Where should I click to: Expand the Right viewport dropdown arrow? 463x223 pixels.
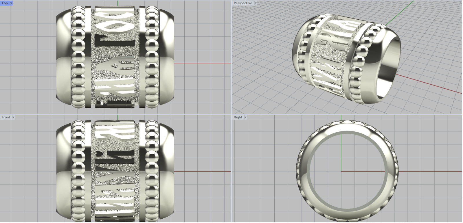(x=245, y=117)
